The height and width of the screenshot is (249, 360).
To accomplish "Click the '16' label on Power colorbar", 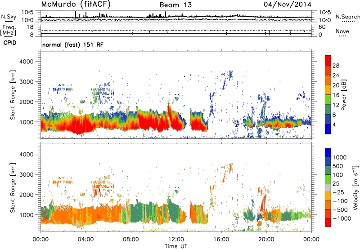I will point(336,95).
